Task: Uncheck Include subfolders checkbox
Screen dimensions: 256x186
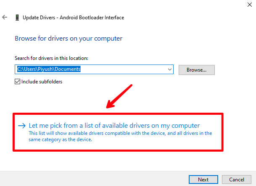Action: coord(18,82)
